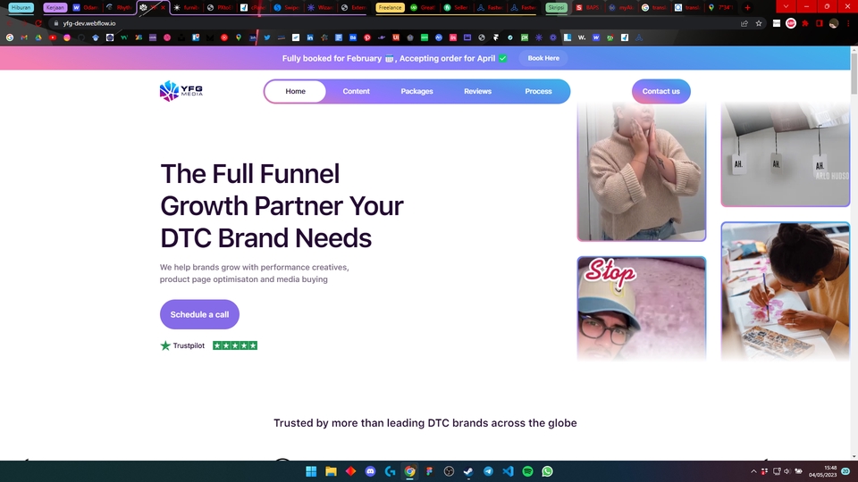Viewport: 858px width, 482px height.
Task: Toggle the Hiburan tab group
Action: click(21, 8)
